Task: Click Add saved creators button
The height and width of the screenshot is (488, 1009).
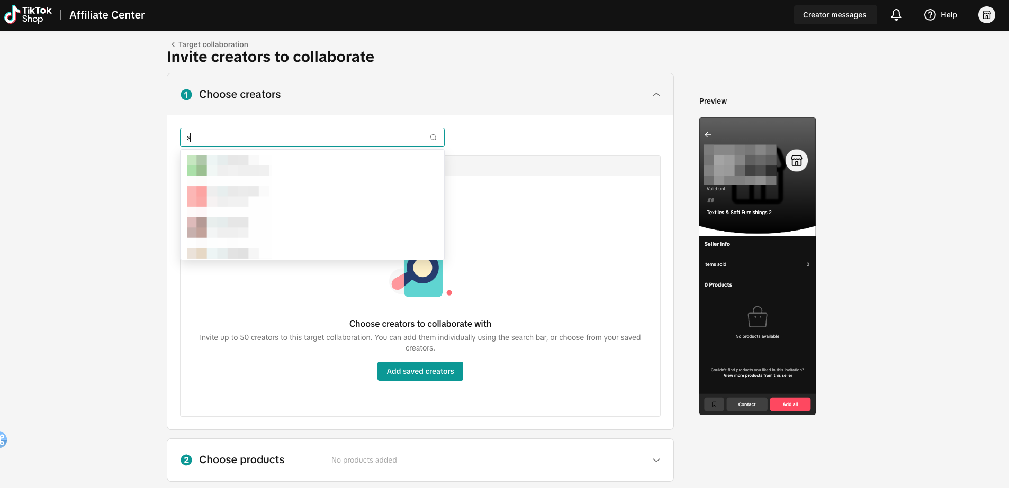Action: [420, 371]
